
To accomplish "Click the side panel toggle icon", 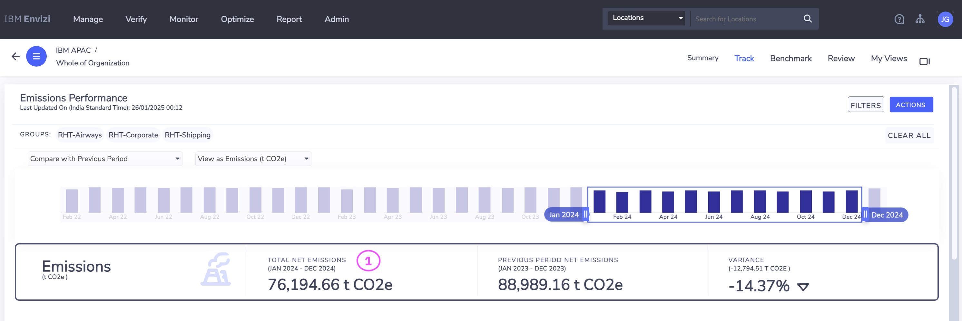I will tap(924, 61).
